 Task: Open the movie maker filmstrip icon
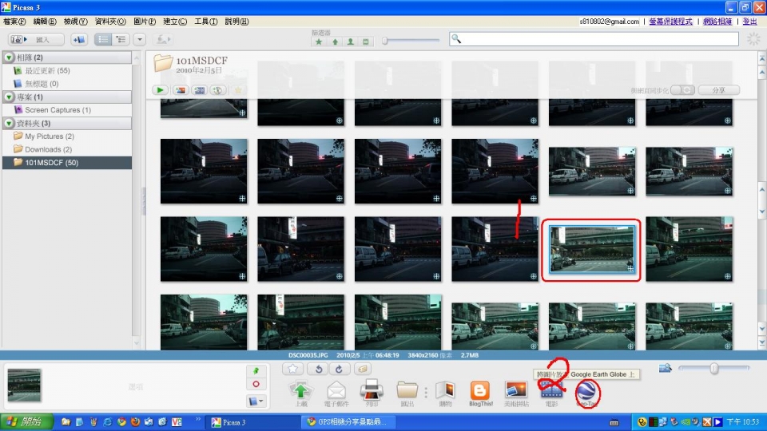click(551, 391)
